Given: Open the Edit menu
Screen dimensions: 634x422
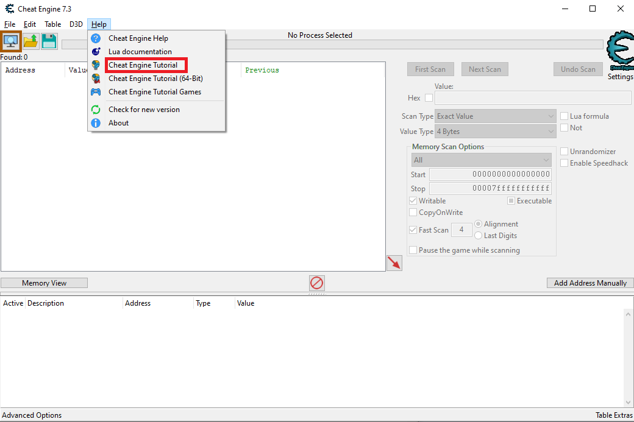Looking at the screenshot, I should tap(29, 24).
